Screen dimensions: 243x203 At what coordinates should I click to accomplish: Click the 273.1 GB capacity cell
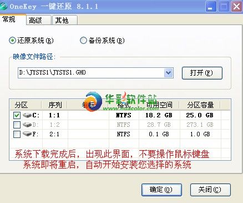click(x=200, y=125)
